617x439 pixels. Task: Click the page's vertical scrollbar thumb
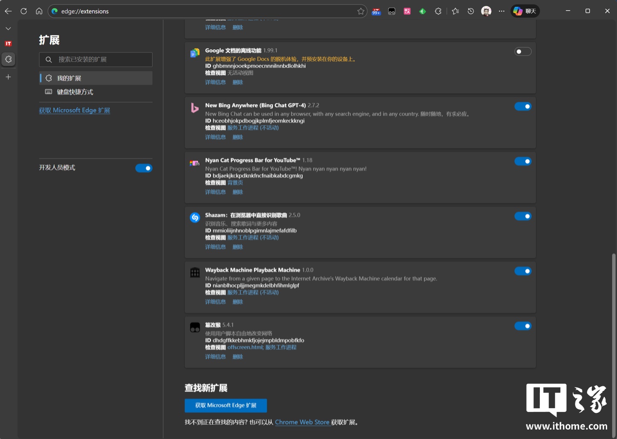click(x=614, y=345)
